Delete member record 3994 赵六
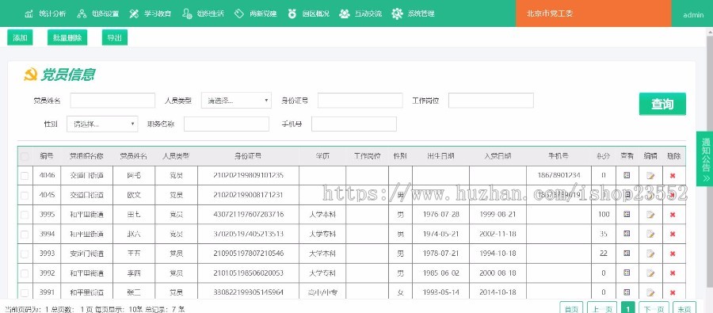Screen dimensions: 713x313 [x=673, y=234]
